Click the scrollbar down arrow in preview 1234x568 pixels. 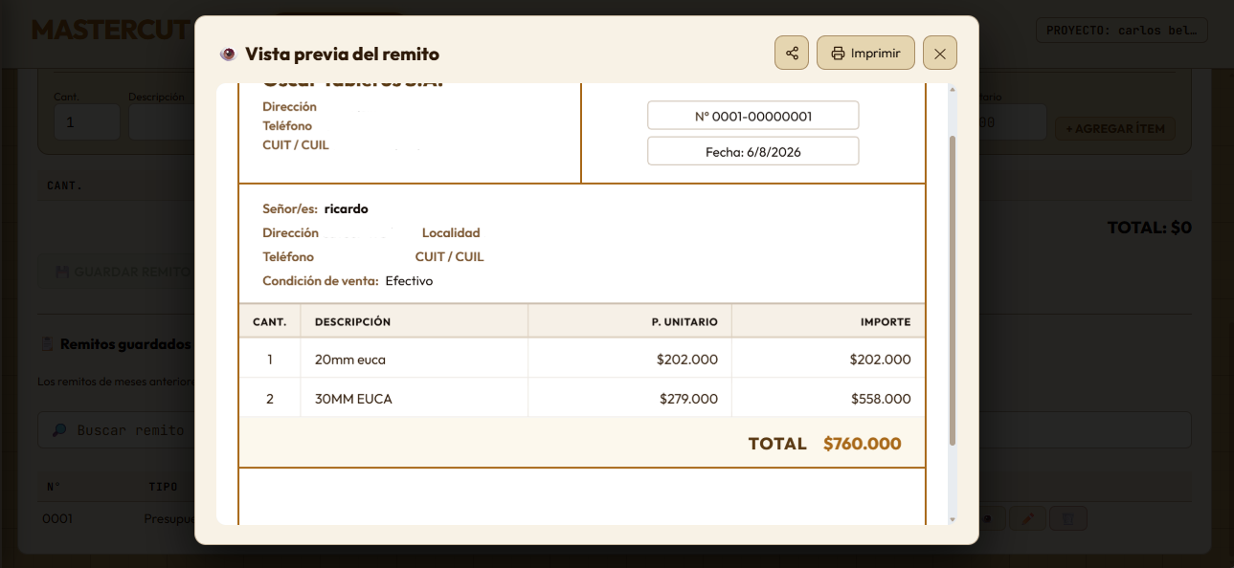point(952,519)
